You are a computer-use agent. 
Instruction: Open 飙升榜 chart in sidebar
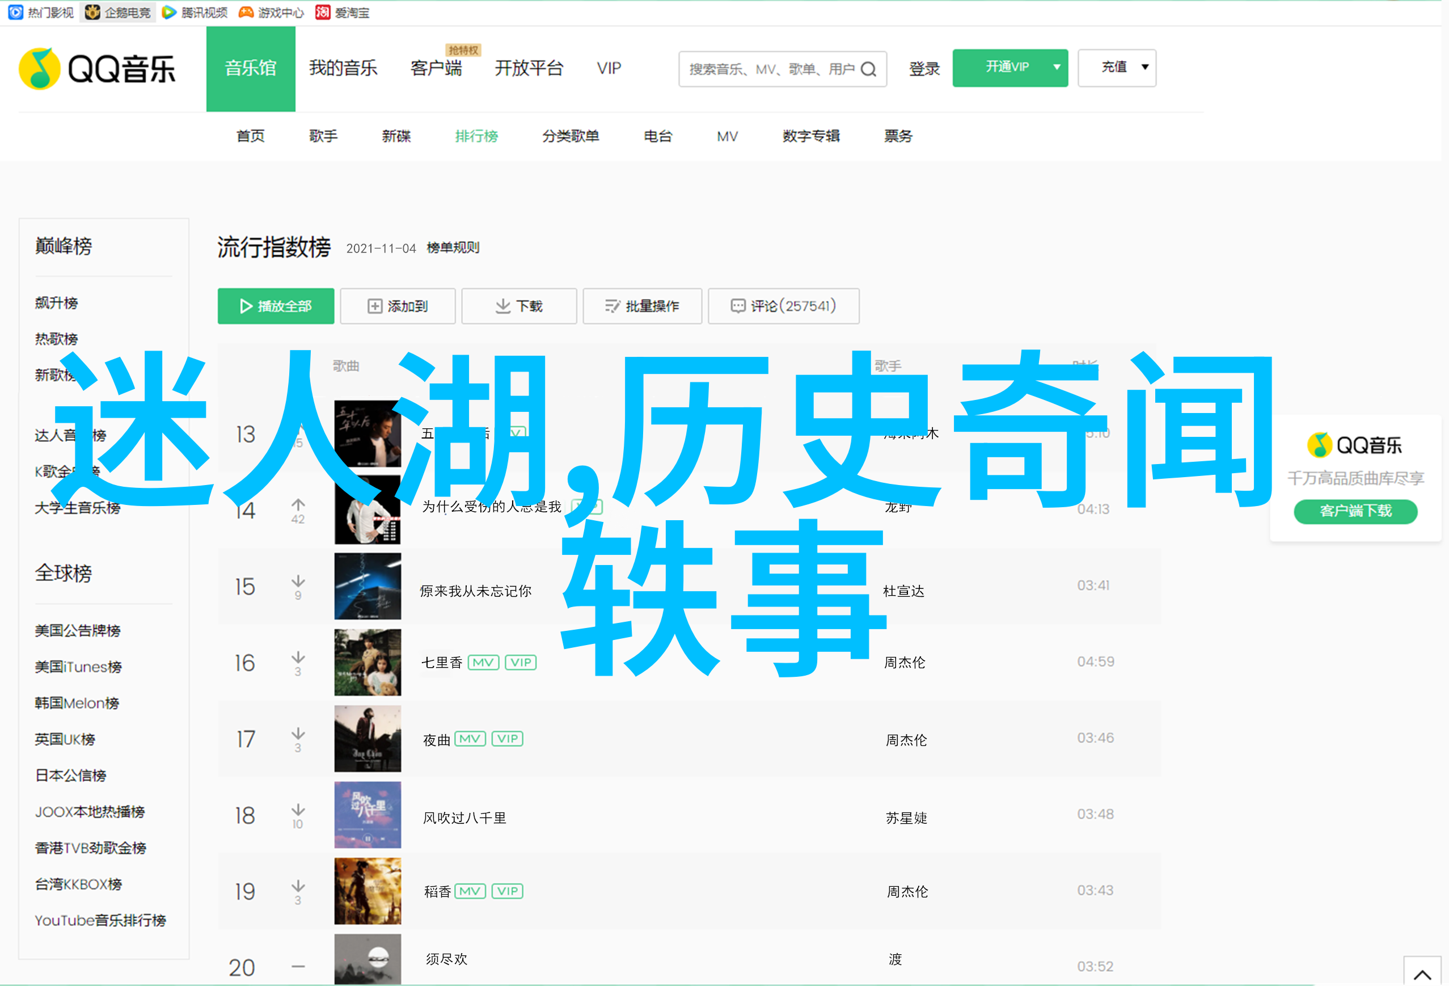point(56,303)
